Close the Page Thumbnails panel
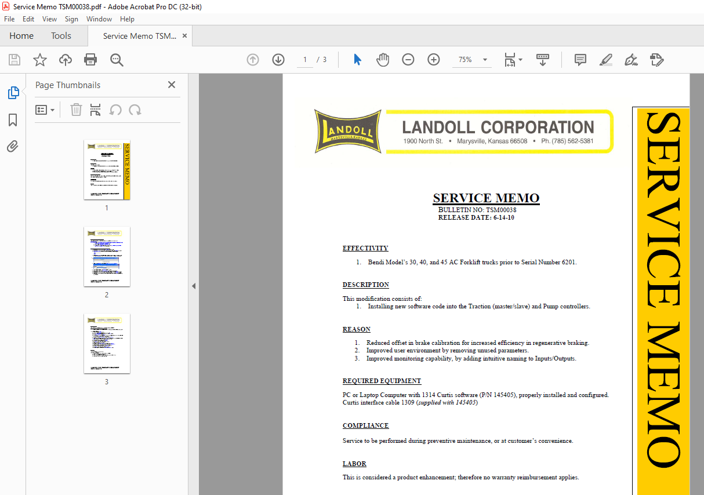This screenshot has height=495, width=704. tap(172, 85)
